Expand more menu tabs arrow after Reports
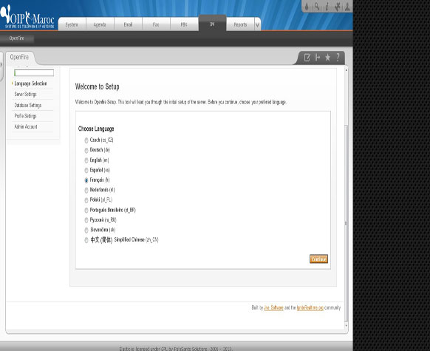 (258, 24)
